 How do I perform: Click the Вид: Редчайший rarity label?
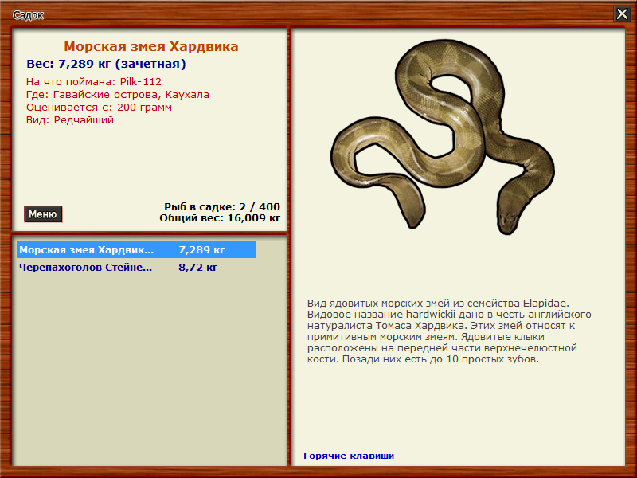pos(70,120)
